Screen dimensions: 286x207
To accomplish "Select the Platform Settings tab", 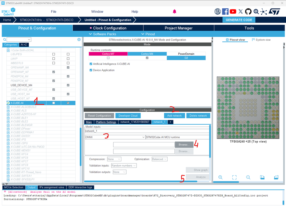I will coord(106,122).
